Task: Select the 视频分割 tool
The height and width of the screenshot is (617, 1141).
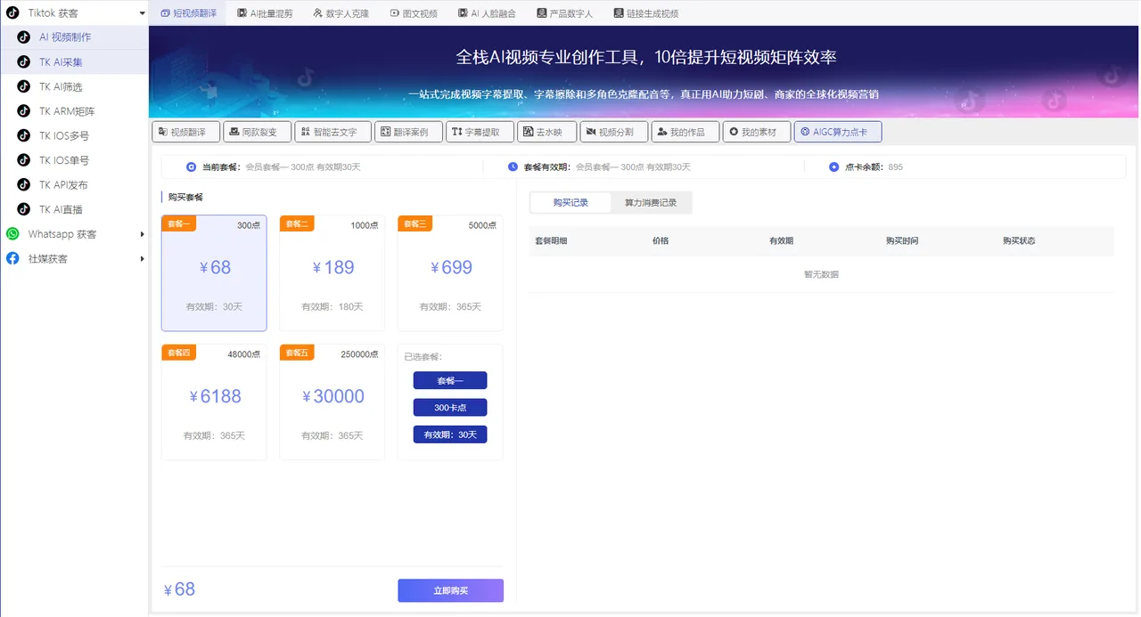Action: coord(613,131)
